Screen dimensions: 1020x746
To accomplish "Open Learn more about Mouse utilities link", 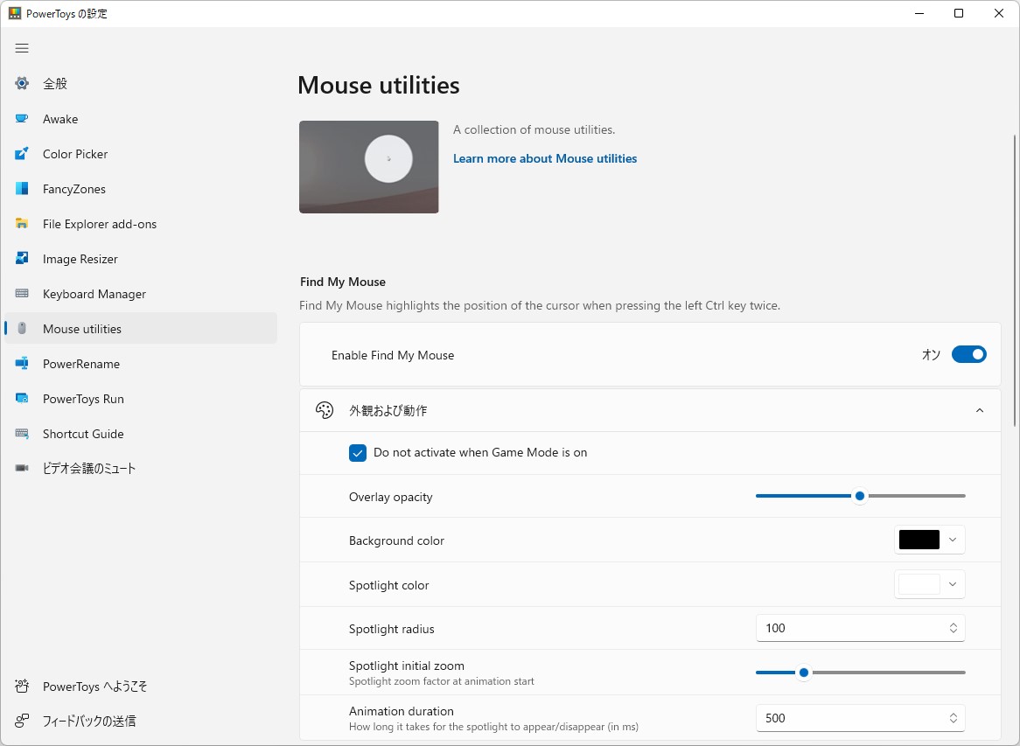I will click(545, 158).
